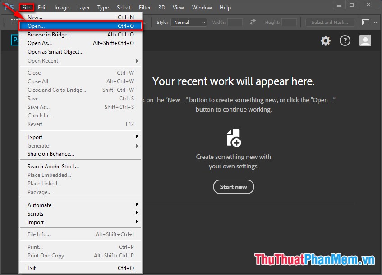Choose Save As... menu entry
Viewport: 382px width, 275px height.
pyautogui.click(x=80, y=107)
